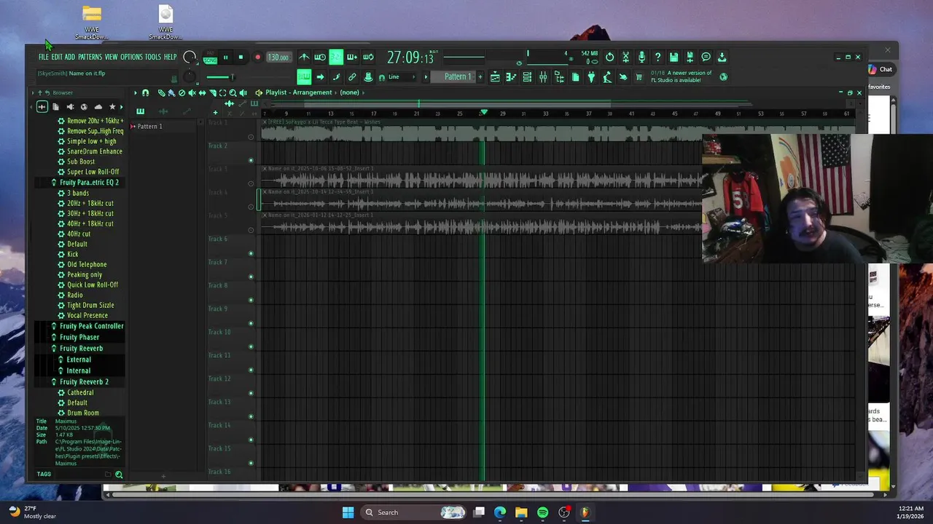933x524 pixels.
Task: Toggle PAT/SONG mode switch
Action: 211,57
